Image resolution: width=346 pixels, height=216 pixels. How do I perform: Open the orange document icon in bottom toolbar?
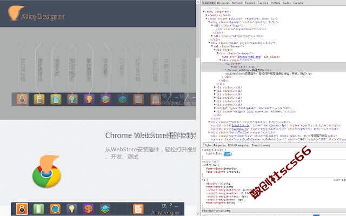coord(138,208)
